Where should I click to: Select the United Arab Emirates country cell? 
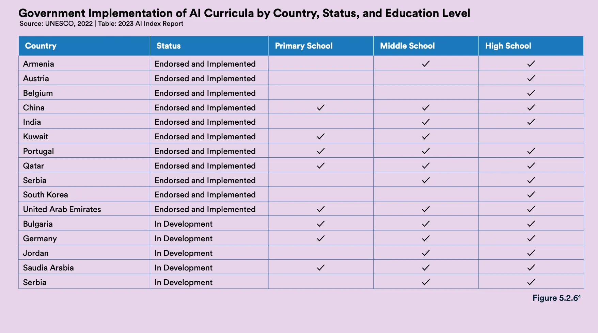tap(84, 209)
